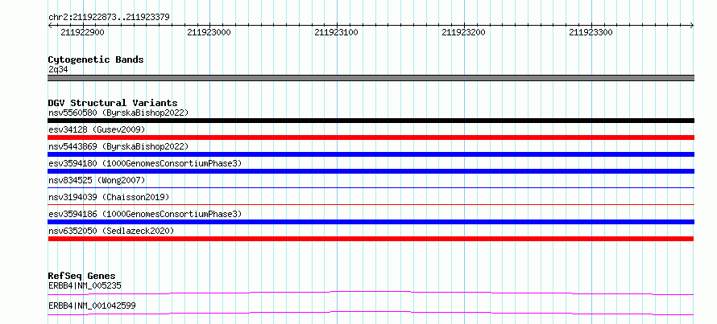
Task: Select variant label nsv5443869 (ByrskaBishop2022)
Action: point(118,146)
